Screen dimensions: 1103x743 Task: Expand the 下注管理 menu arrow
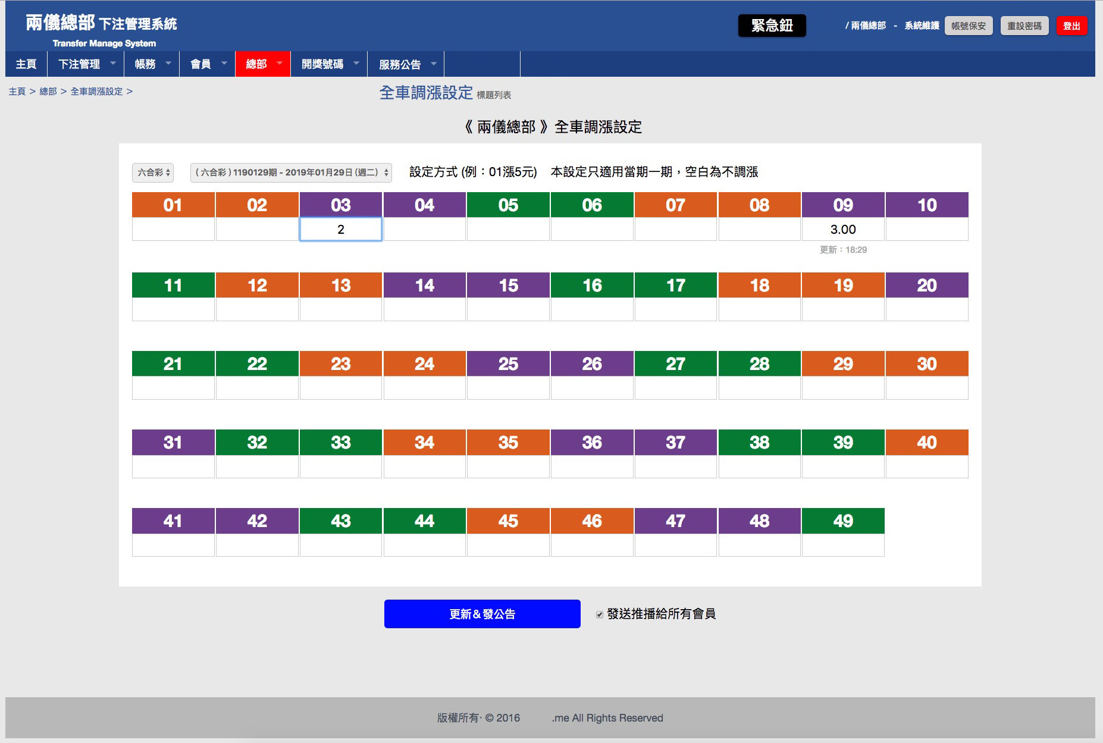113,63
